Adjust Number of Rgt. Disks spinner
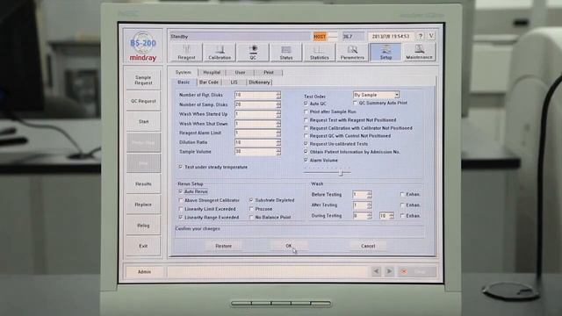Image resolution: width=562 pixels, height=316 pixels. tap(278, 95)
